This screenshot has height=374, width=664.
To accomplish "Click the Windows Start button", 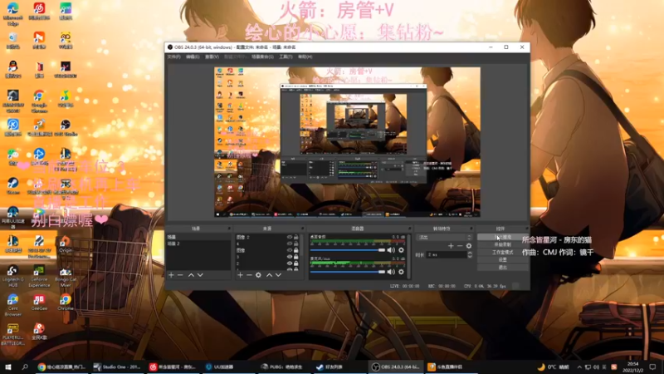I will [x=7, y=367].
